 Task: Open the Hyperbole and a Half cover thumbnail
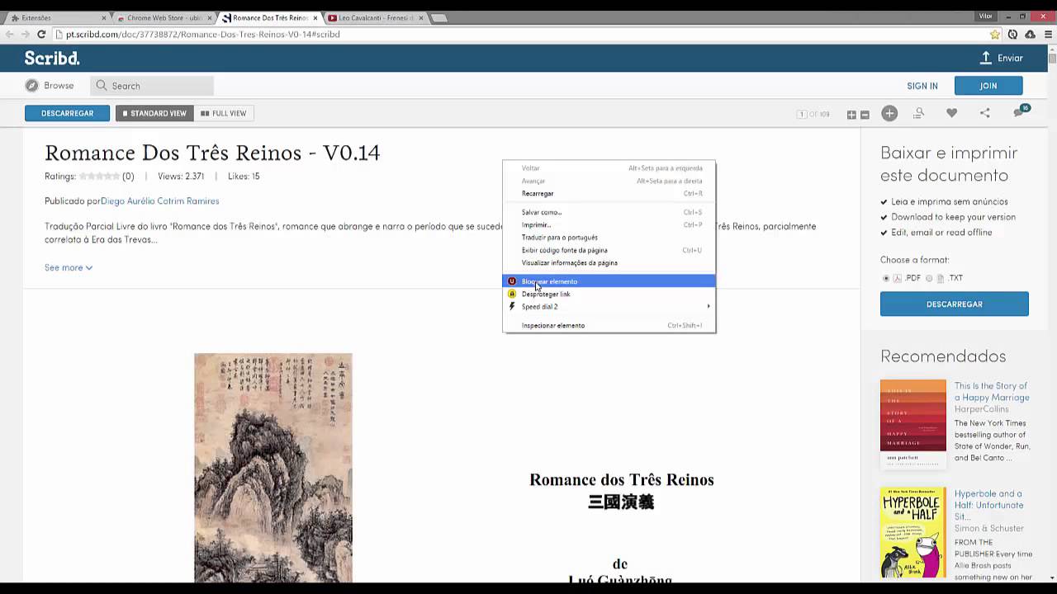912,532
